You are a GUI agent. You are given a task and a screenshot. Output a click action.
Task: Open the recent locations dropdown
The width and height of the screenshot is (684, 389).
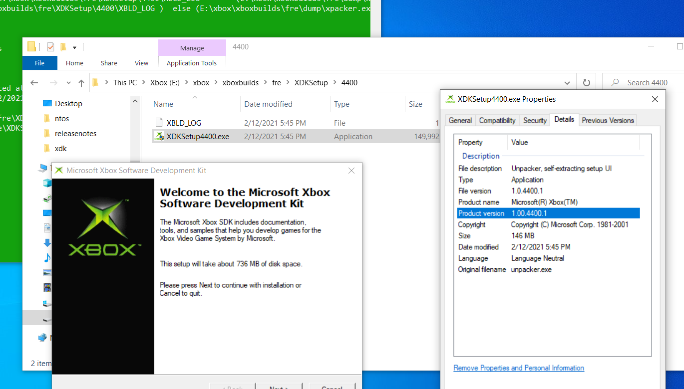68,83
